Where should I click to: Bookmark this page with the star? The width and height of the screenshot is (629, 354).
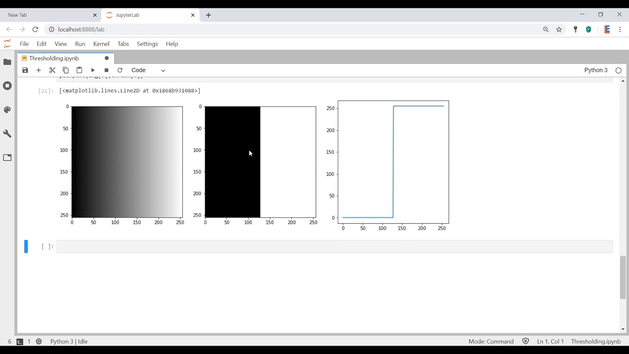559,29
